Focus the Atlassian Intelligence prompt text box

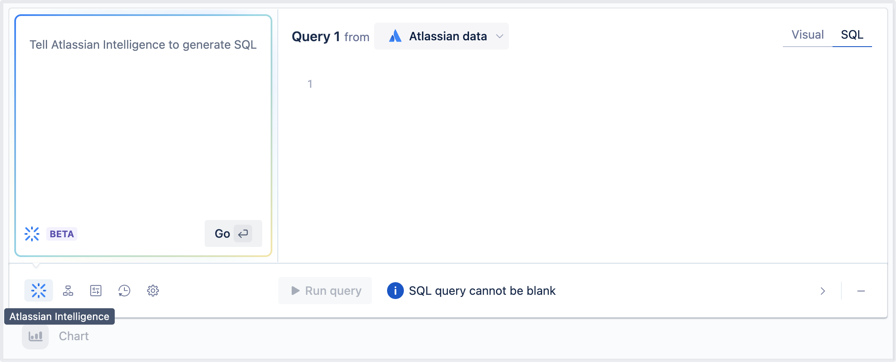(143, 126)
